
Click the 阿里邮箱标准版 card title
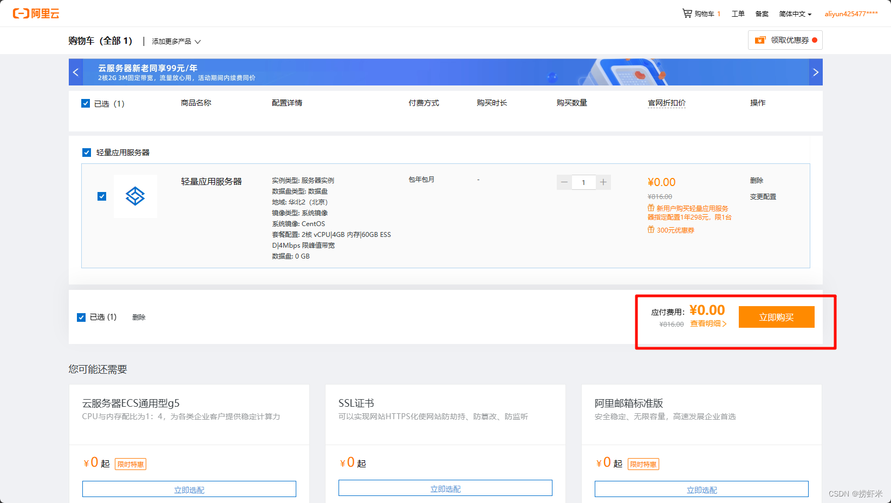(x=629, y=403)
